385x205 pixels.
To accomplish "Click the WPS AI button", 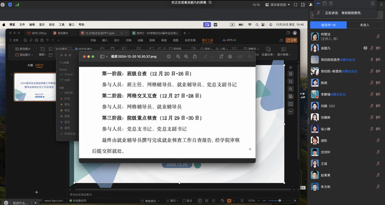I will pyautogui.click(x=230, y=40).
